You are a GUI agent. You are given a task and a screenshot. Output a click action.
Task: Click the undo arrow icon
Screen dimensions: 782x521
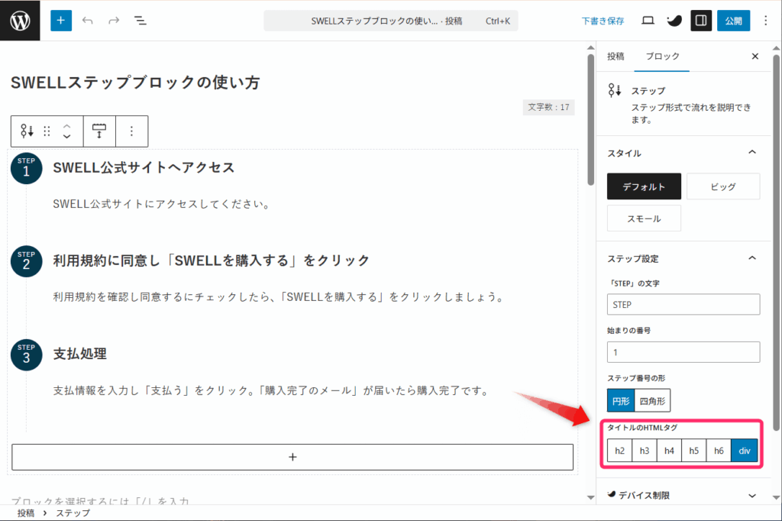tap(88, 21)
